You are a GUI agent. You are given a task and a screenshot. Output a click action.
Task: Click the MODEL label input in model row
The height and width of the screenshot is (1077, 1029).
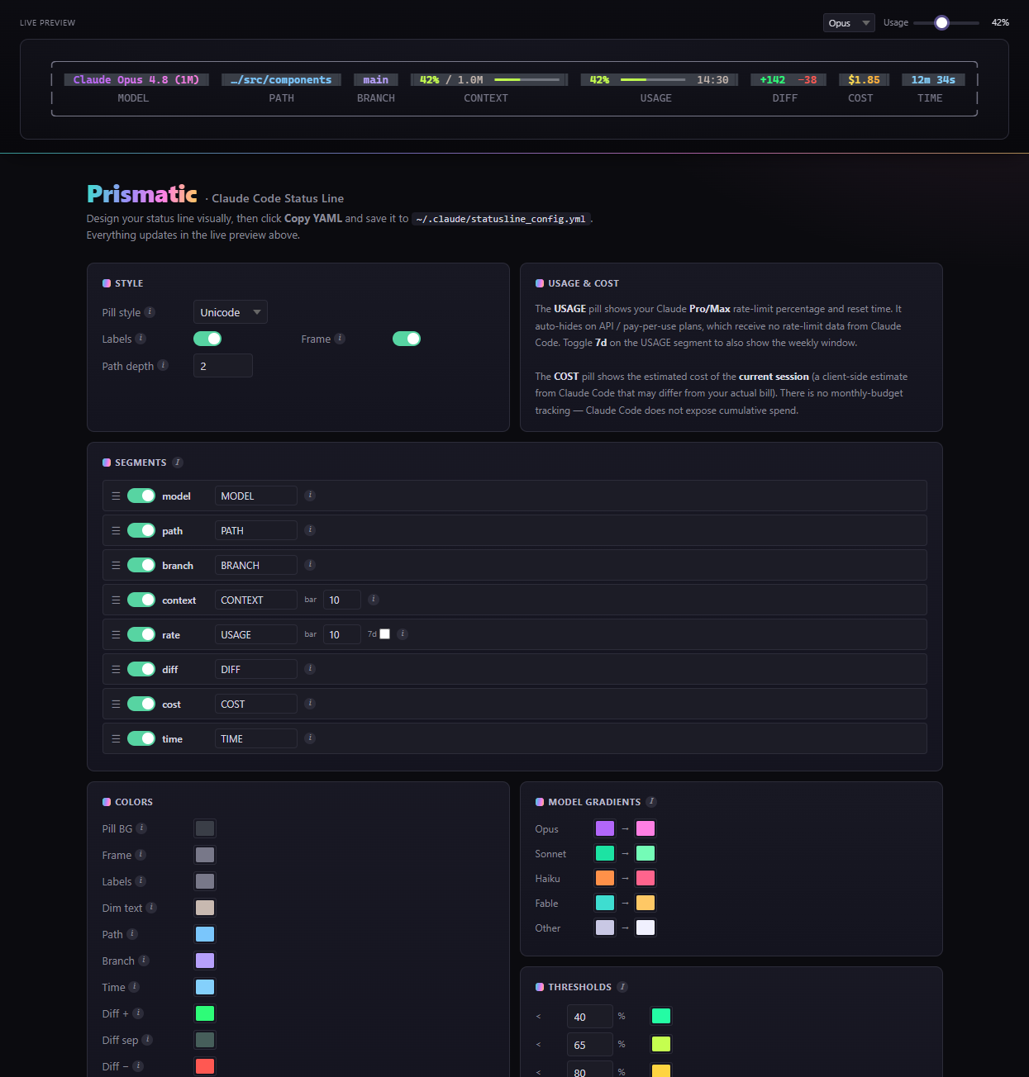coord(256,496)
